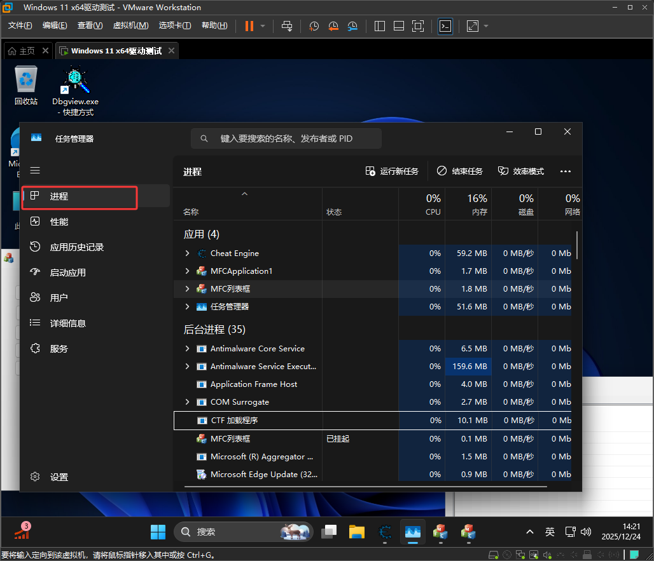Click the taskbar 搜索 box
Screen dimensions: 654x561
coord(244,532)
